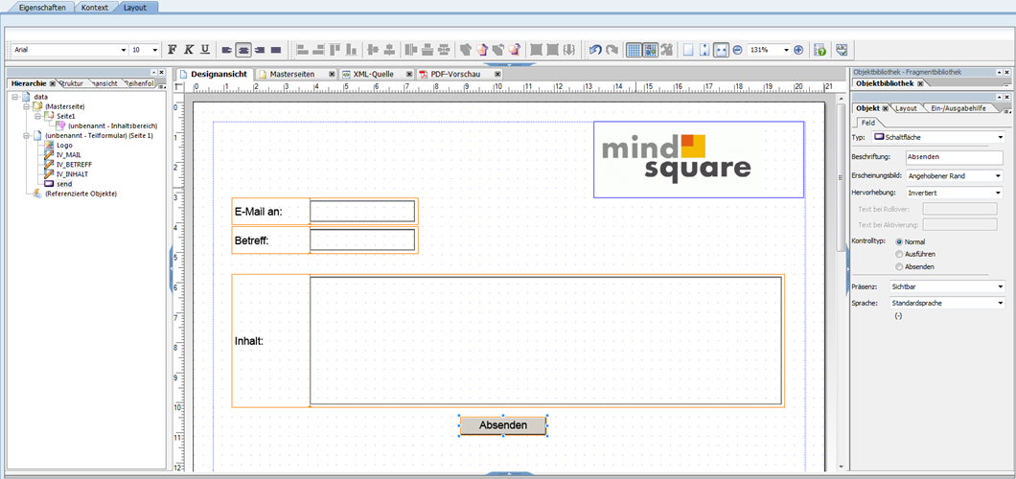Collapse the data root node
Screen dimensions: 1016x479
pyautogui.click(x=14, y=97)
